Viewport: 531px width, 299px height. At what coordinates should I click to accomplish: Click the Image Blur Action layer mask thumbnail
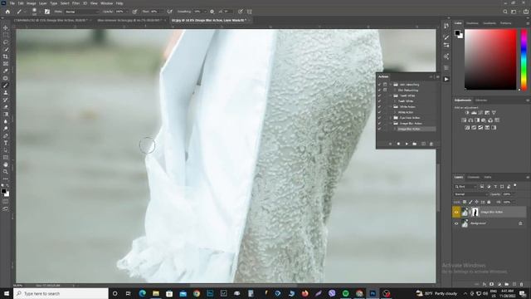pyautogui.click(x=475, y=213)
